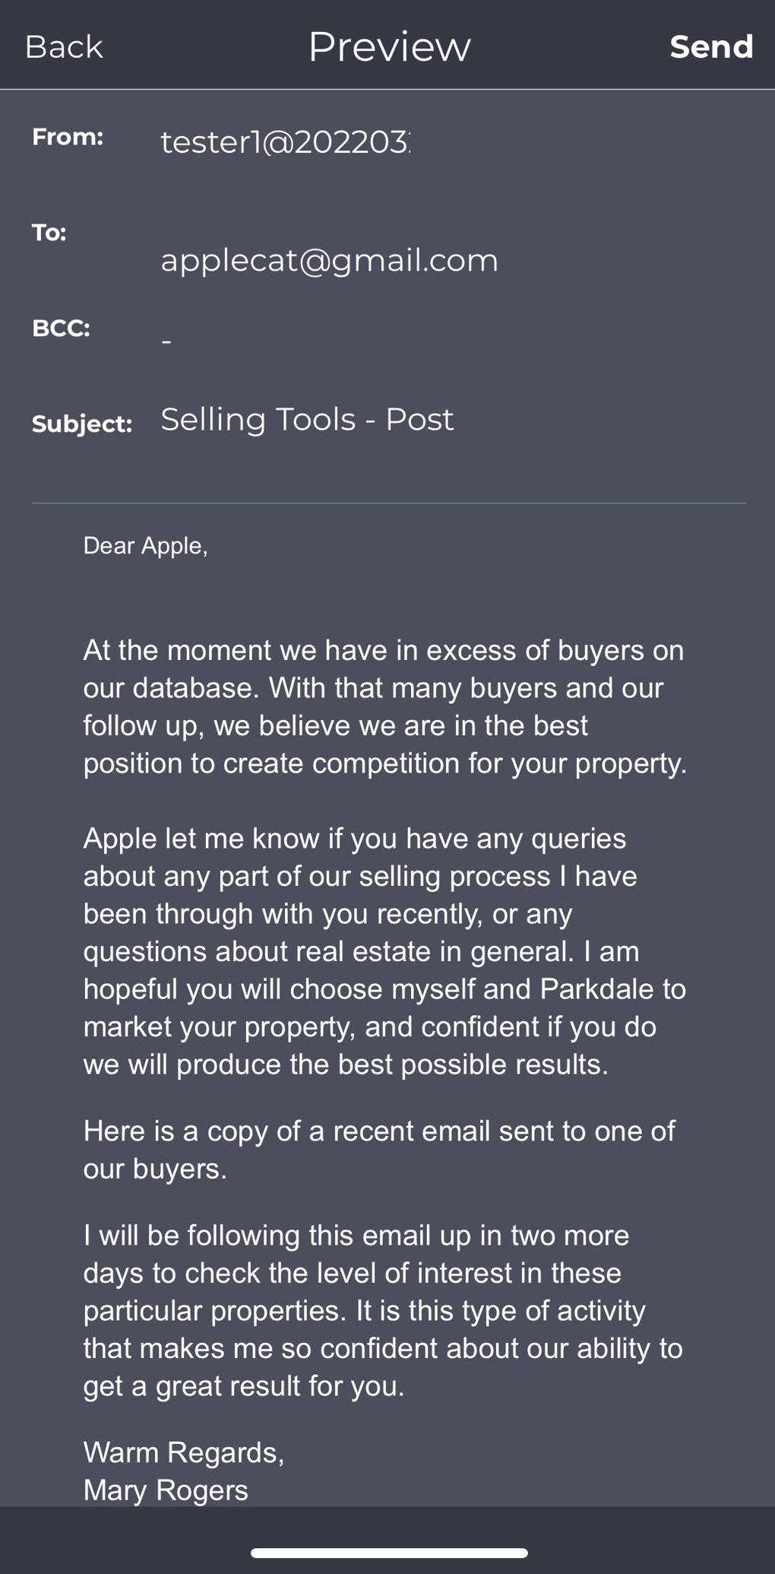Select the BCC field dash value

coord(166,342)
